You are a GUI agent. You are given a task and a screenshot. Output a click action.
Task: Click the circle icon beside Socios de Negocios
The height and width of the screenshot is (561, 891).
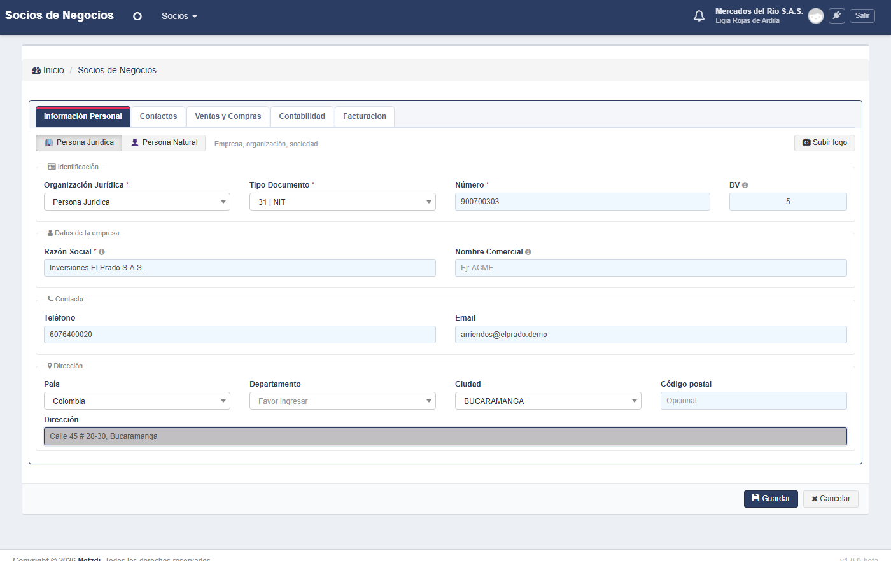(x=137, y=17)
